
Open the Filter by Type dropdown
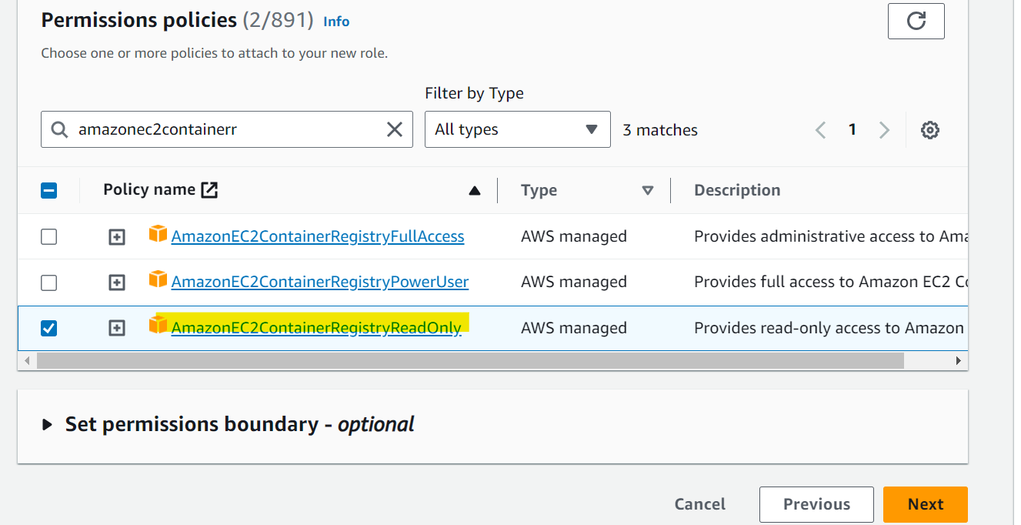[x=517, y=129]
